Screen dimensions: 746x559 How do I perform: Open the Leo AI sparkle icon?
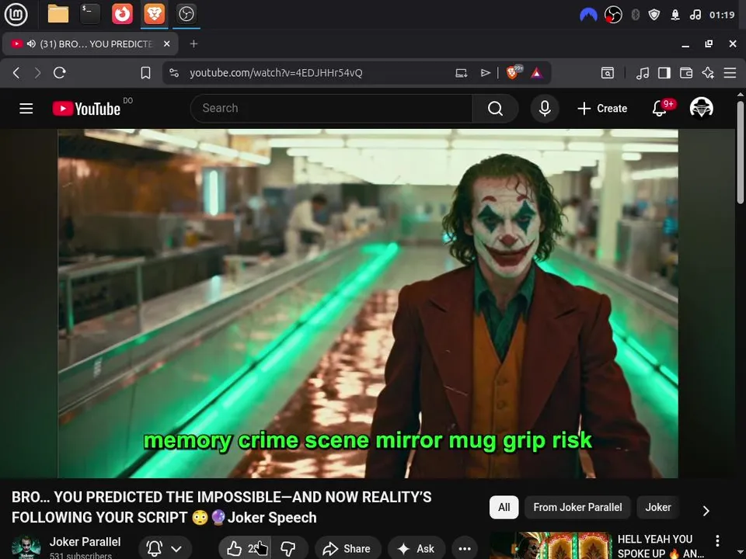pos(708,73)
